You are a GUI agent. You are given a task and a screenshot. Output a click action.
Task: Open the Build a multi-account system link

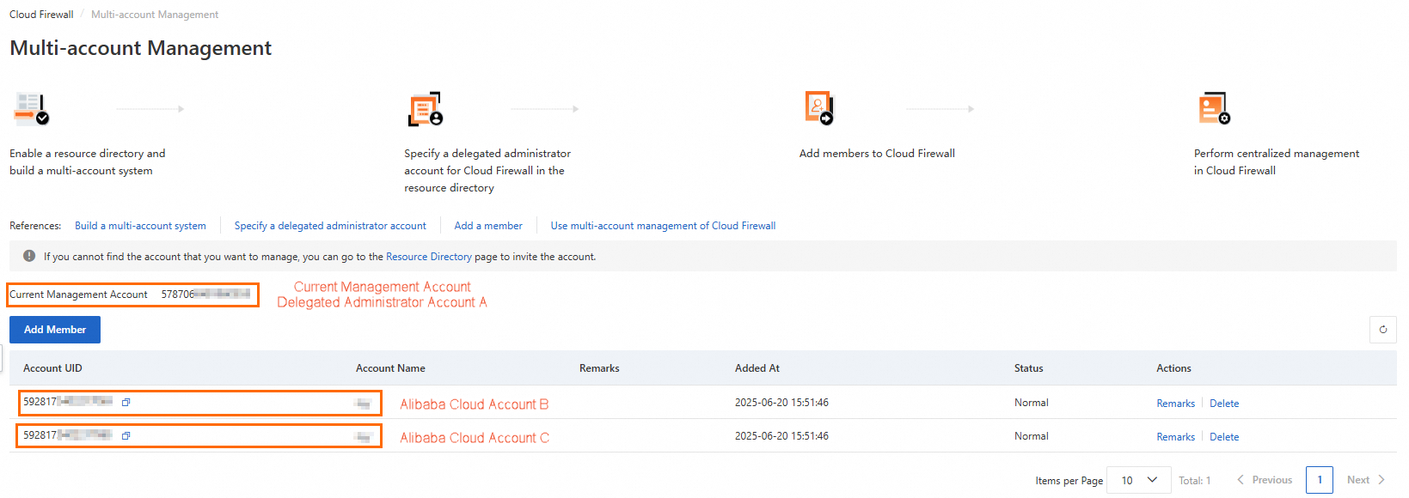[140, 226]
